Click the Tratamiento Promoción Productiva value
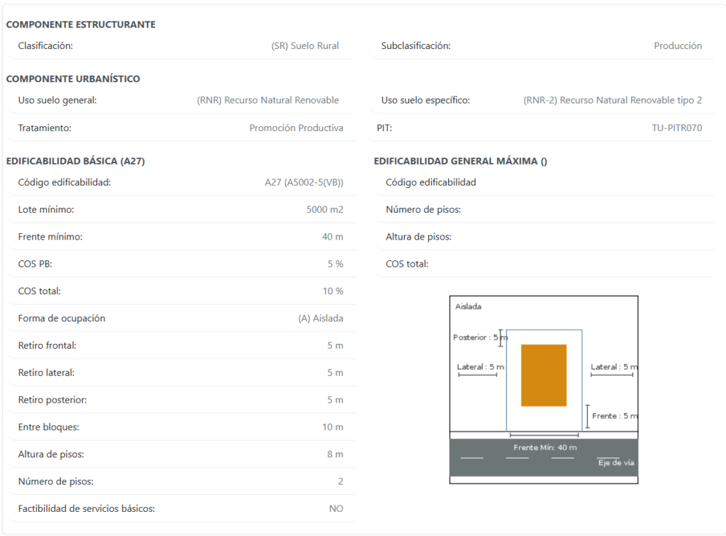The width and height of the screenshot is (726, 536). click(296, 128)
